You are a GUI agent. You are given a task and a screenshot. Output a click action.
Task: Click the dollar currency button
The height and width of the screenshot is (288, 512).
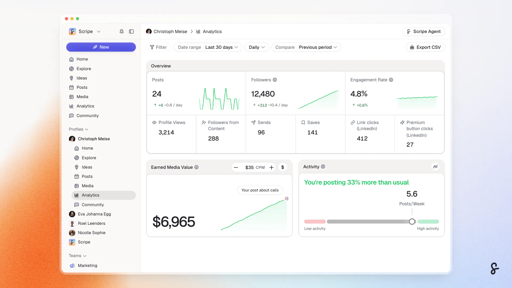pos(283,167)
